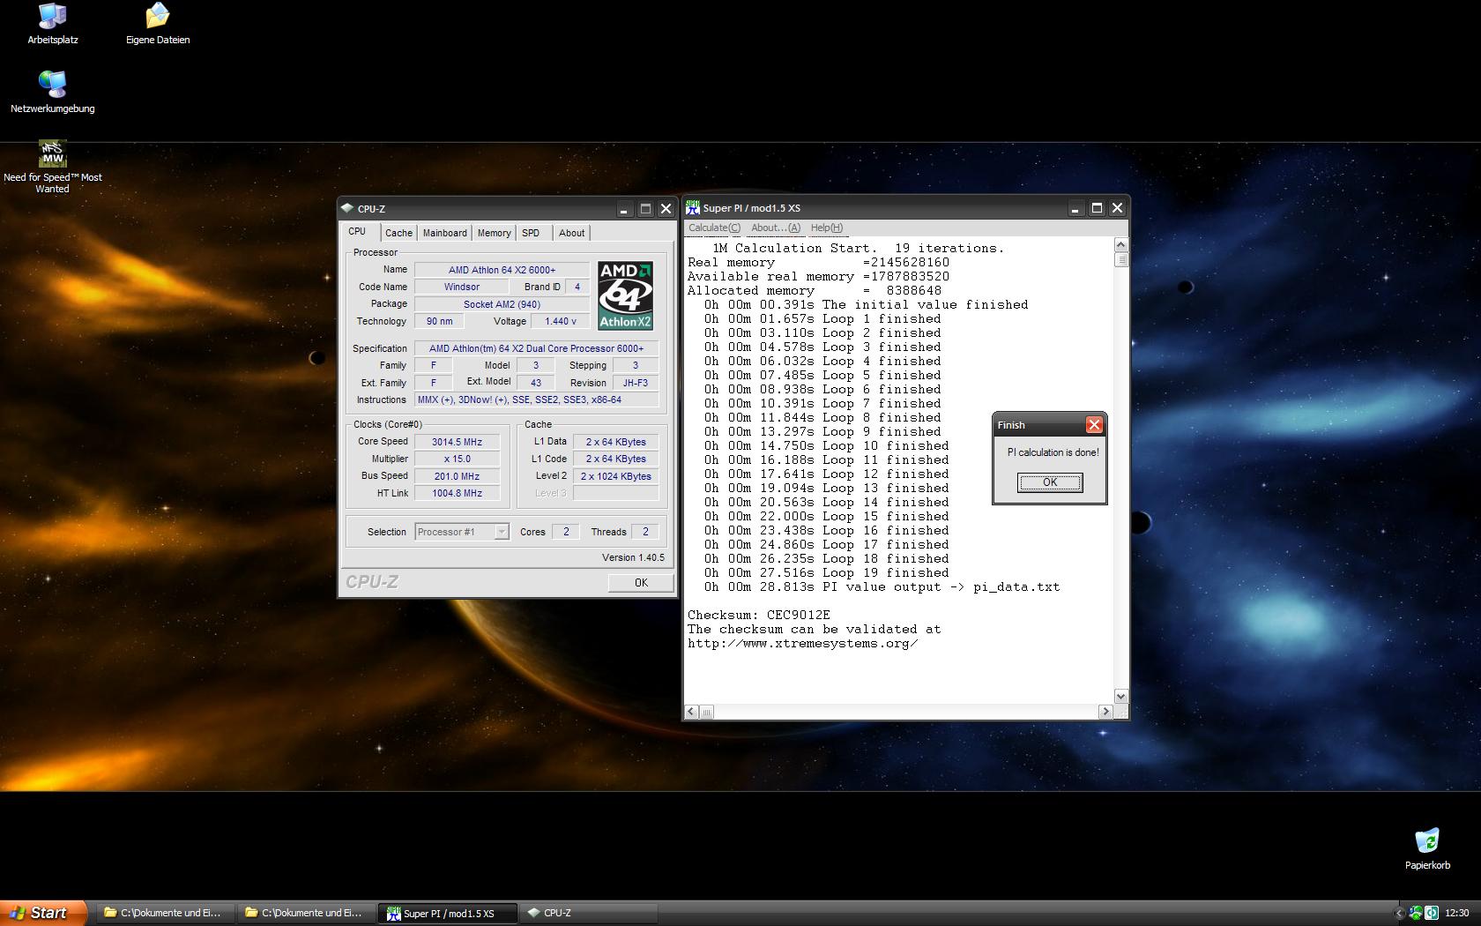1481x926 pixels.
Task: Click the AMD Athlon 64 X2 logo
Action: click(625, 295)
